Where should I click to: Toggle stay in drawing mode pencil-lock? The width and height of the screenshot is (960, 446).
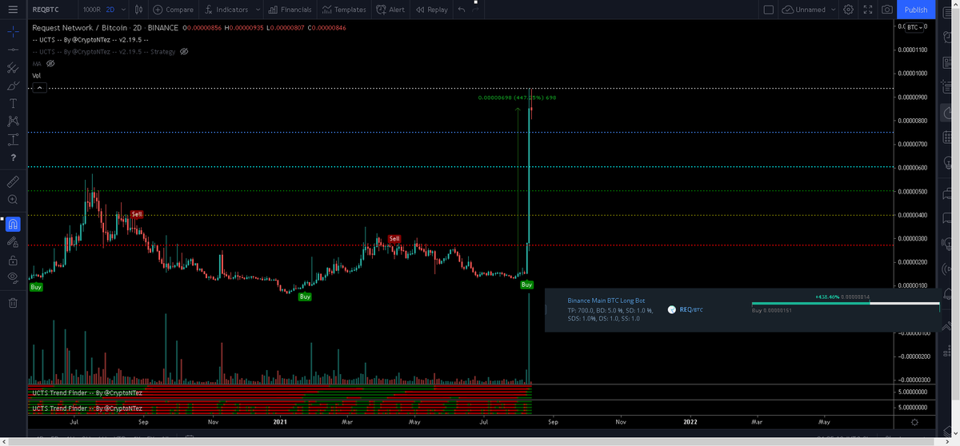[13, 241]
